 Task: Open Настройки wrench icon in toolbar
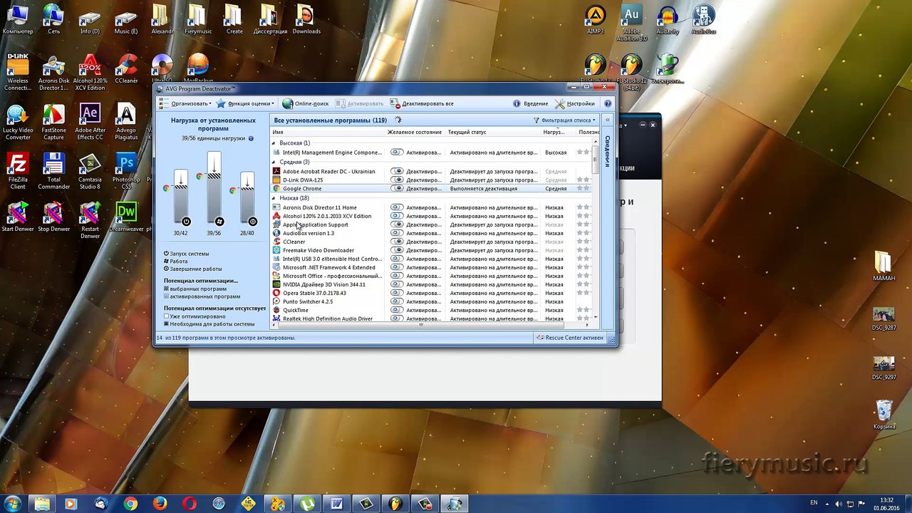click(560, 104)
